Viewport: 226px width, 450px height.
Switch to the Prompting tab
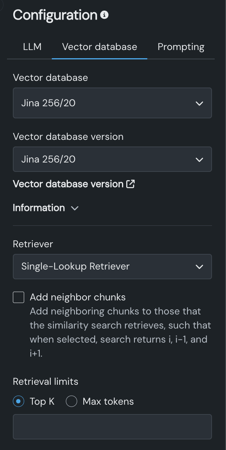(x=181, y=47)
